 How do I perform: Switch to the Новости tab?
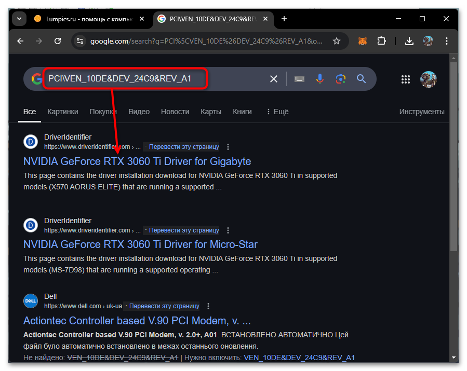click(175, 112)
